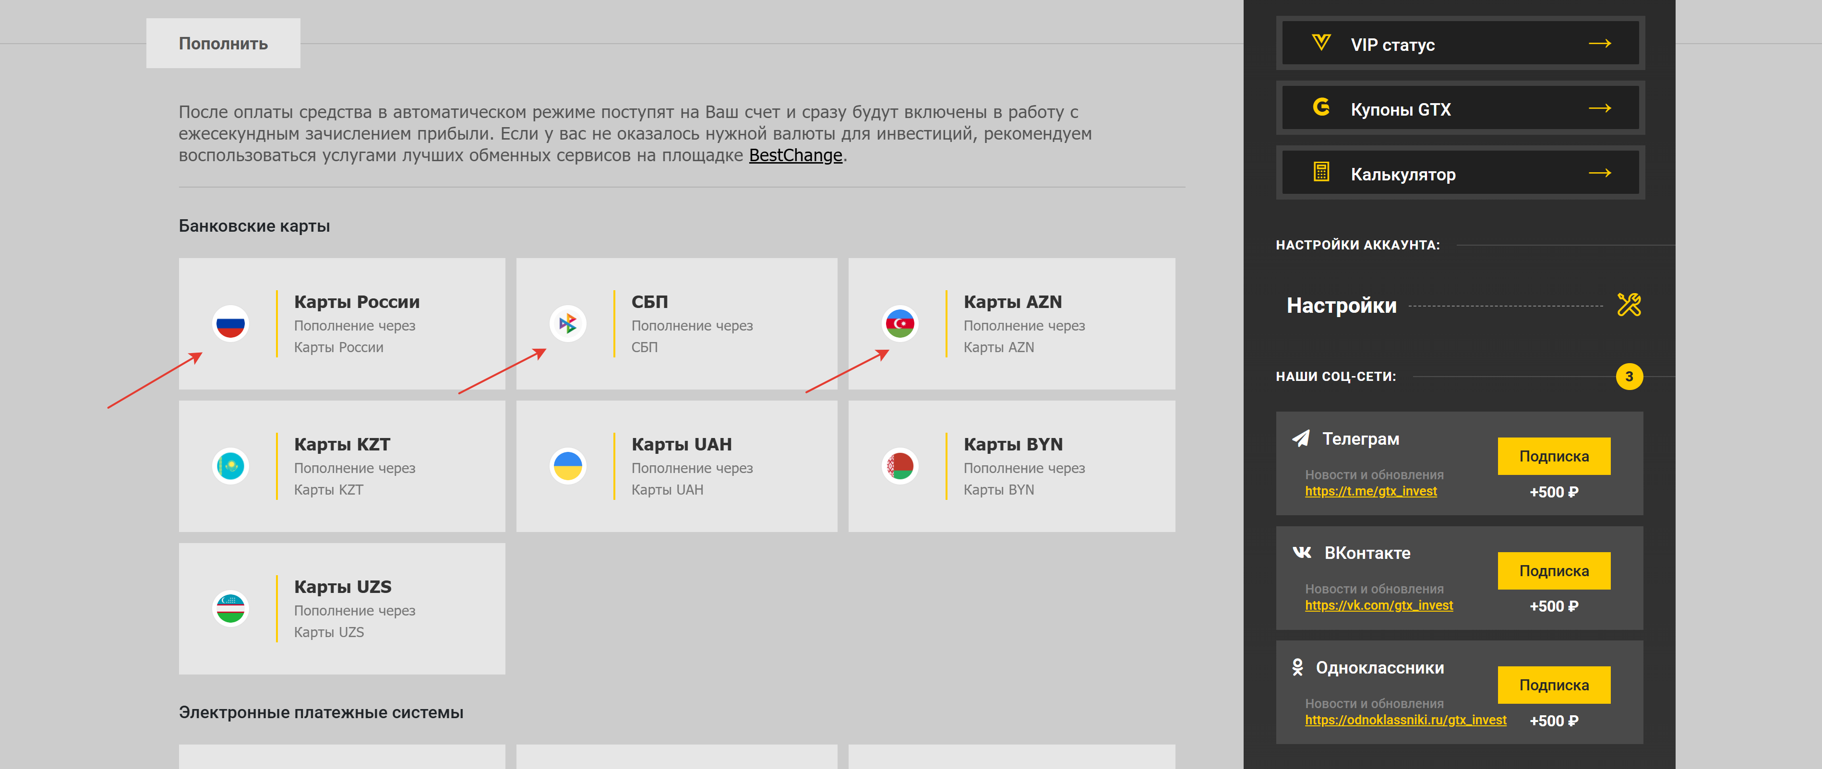Click Электронные платежные системы heading
The image size is (1822, 769).
pyautogui.click(x=321, y=712)
